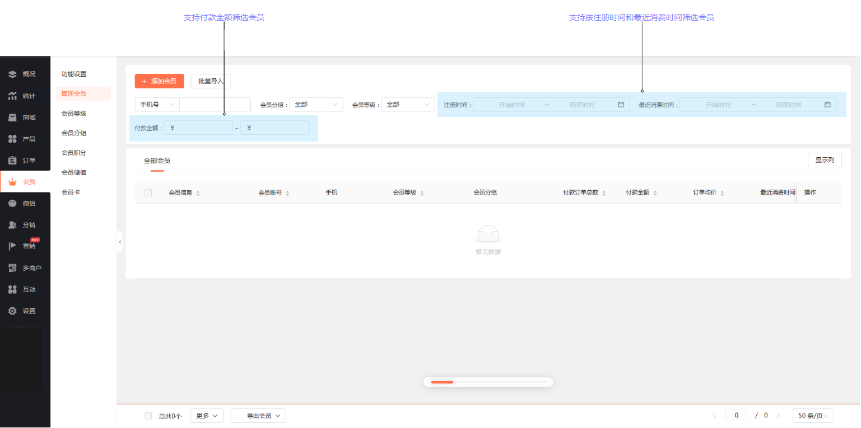861x428 pixels.
Task: Open the 会员等级 filter dropdown
Action: pyautogui.click(x=408, y=105)
